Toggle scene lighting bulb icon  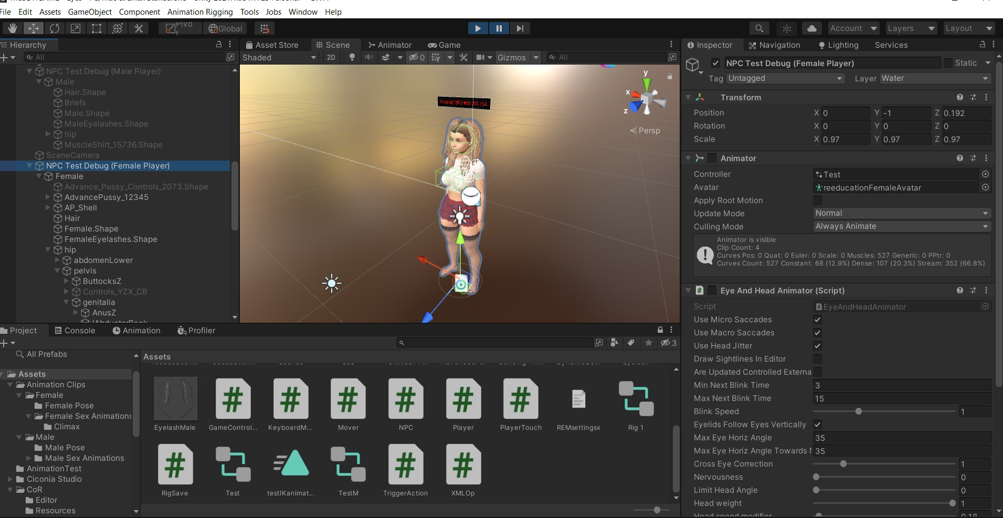(352, 58)
